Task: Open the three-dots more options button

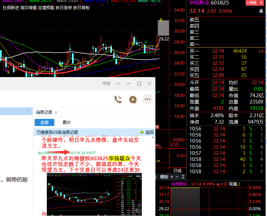Action: click(148, 99)
